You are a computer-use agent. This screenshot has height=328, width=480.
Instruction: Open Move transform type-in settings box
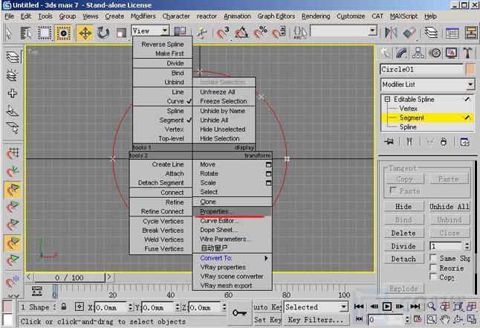[268, 164]
